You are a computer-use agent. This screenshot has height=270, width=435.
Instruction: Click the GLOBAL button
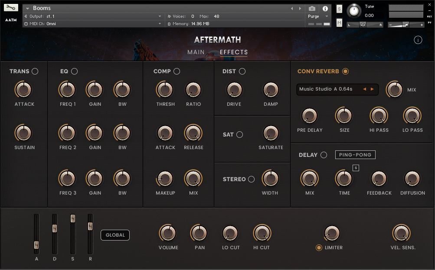point(115,235)
